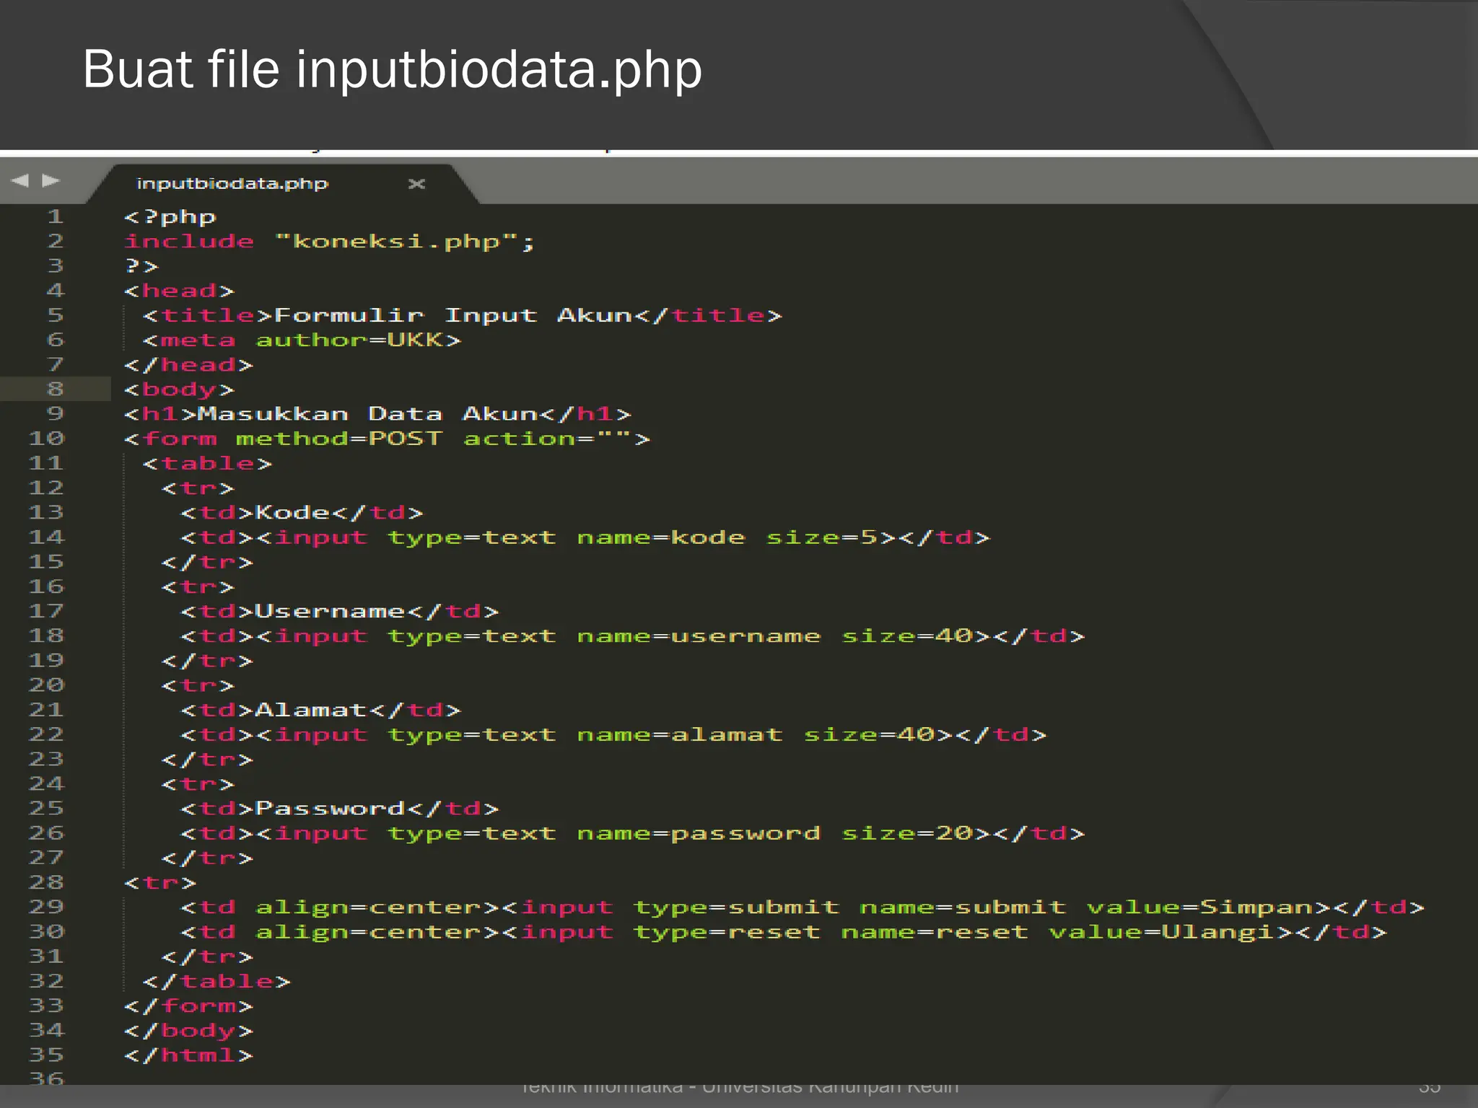Click 'Kode' cell text on line 13

click(293, 512)
